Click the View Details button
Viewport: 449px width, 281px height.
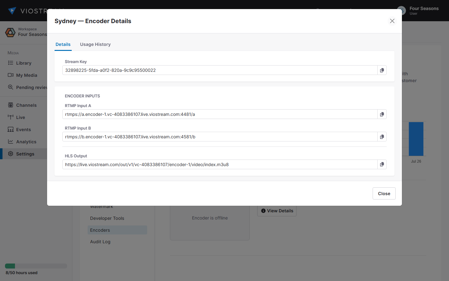[x=277, y=211]
